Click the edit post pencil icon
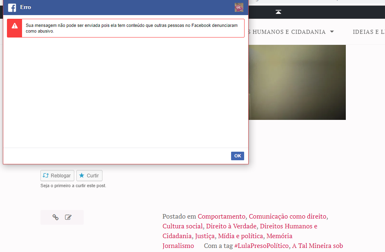Image resolution: width=385 pixels, height=252 pixels. pos(68,217)
